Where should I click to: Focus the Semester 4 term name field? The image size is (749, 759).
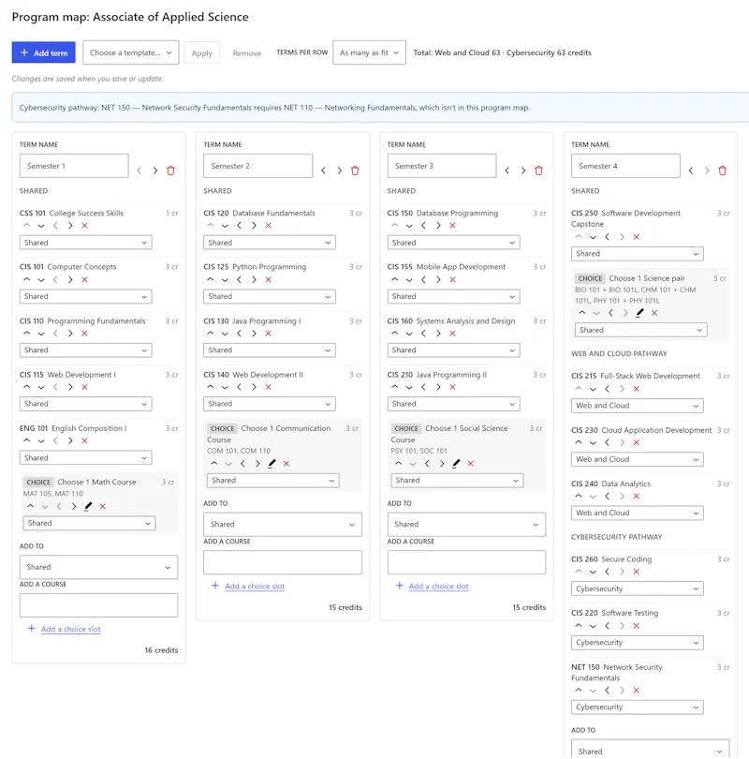(625, 166)
